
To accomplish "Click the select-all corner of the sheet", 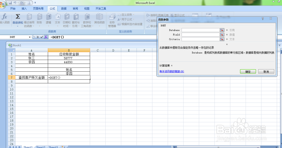I will coord(12,50).
